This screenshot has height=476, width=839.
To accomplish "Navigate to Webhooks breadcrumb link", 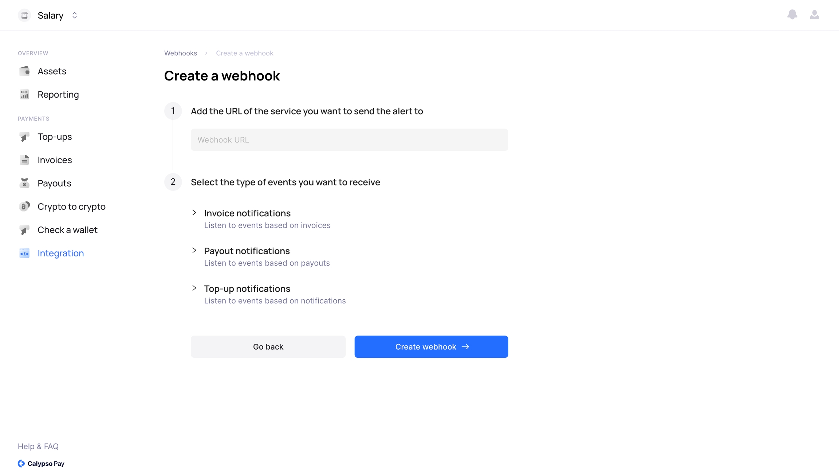I will click(x=181, y=53).
